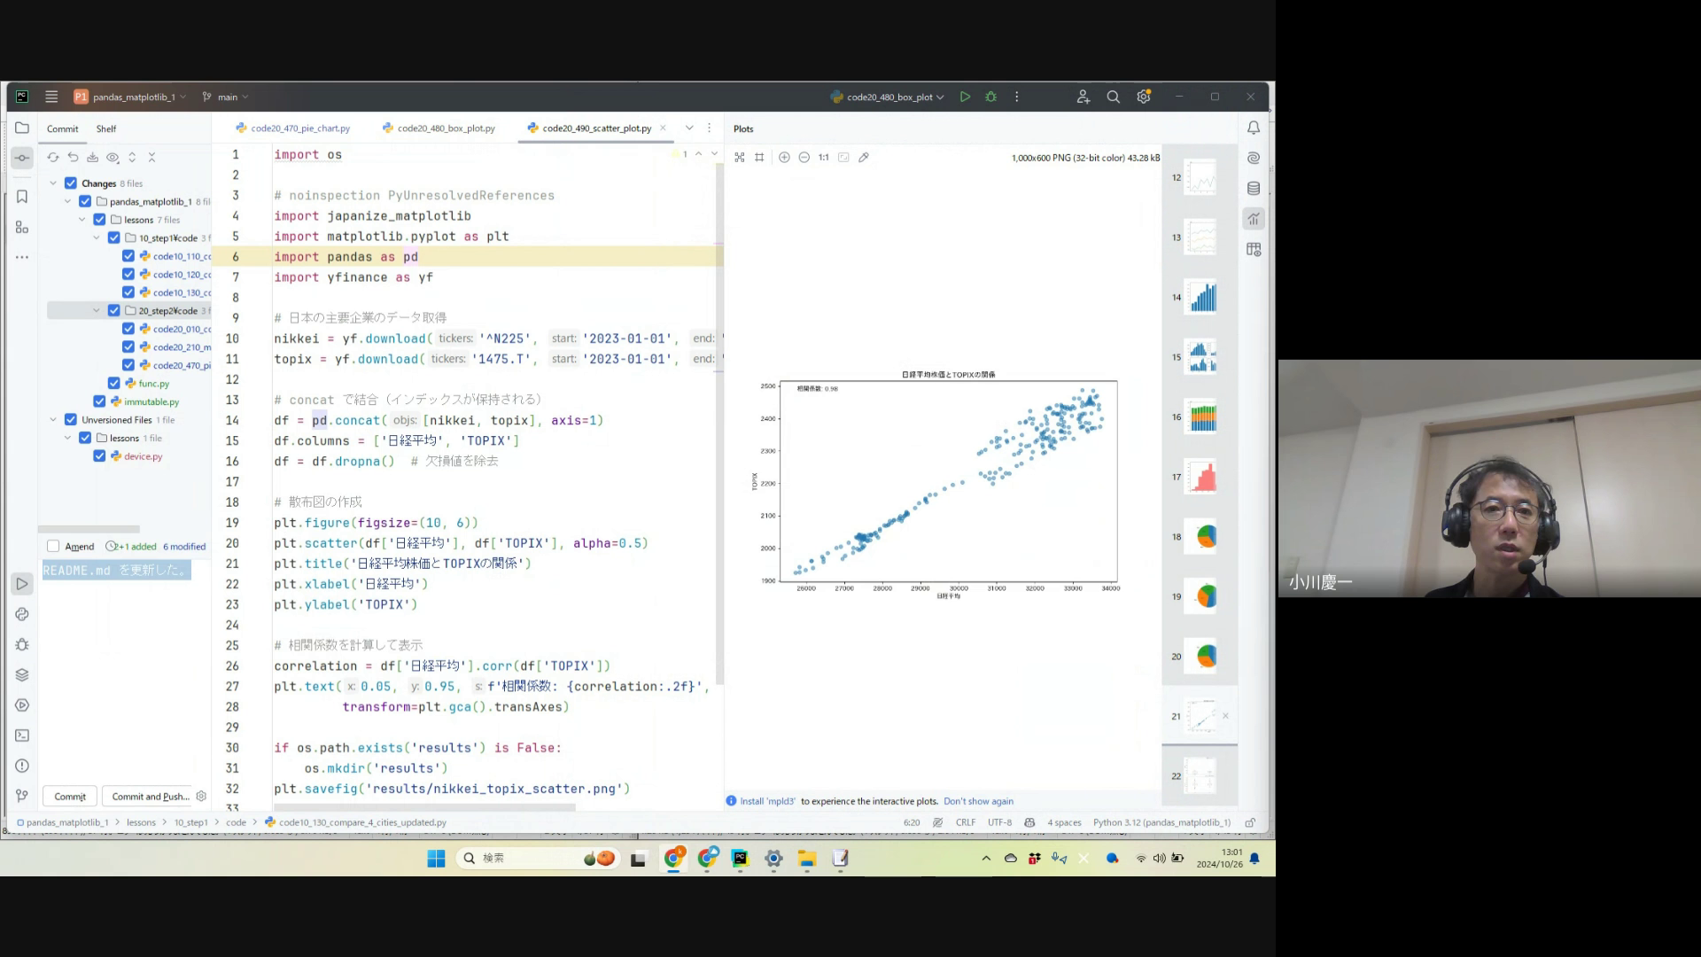This screenshot has height=957, width=1701.
Task: Open the Terminal tool window icon
Action: click(22, 735)
